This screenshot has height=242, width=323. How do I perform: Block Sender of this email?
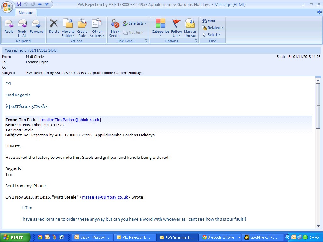(115, 28)
